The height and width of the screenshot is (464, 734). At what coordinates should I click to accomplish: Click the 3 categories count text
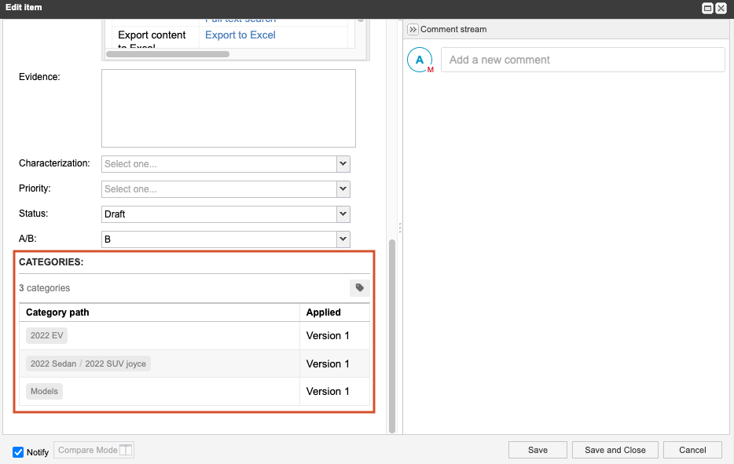click(x=45, y=288)
